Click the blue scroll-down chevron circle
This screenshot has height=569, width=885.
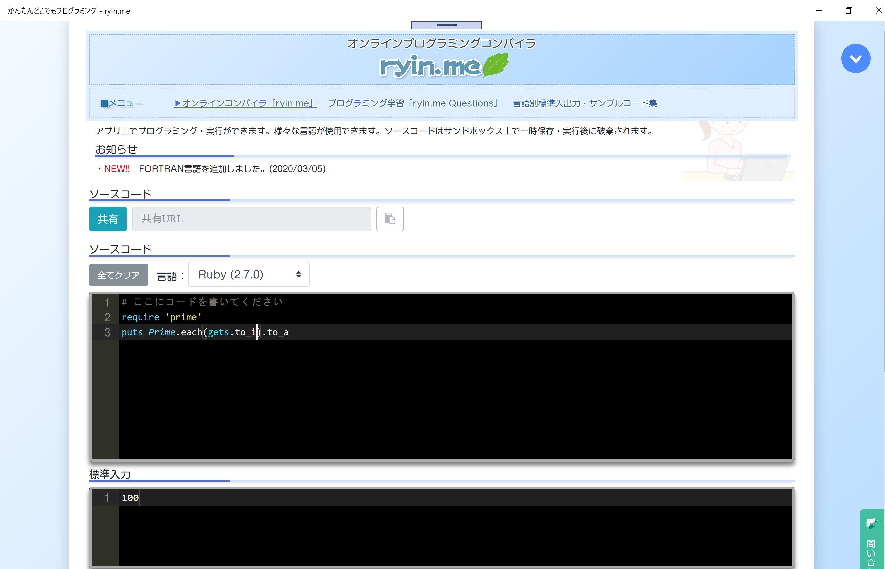(855, 58)
